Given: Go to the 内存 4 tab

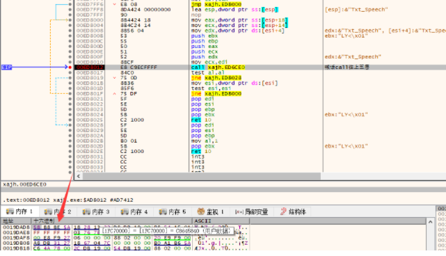Looking at the screenshot, I should (134, 211).
